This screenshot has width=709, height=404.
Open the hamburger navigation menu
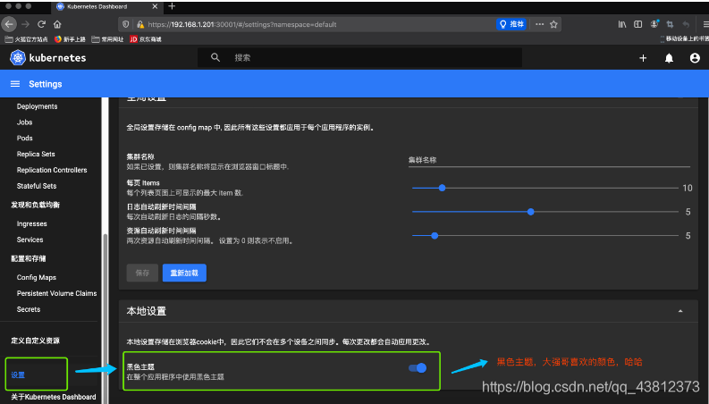coord(15,84)
